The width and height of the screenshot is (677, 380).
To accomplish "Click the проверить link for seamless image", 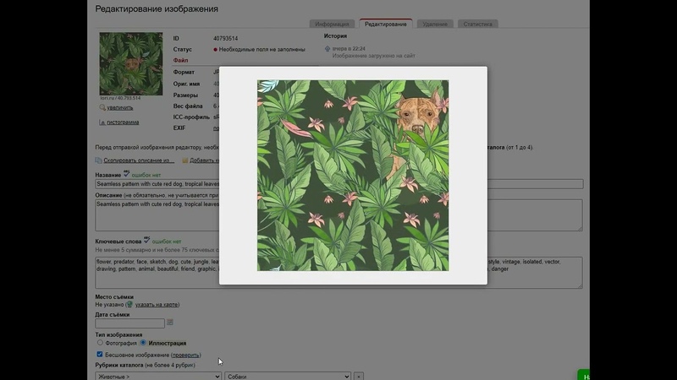I will [186, 356].
